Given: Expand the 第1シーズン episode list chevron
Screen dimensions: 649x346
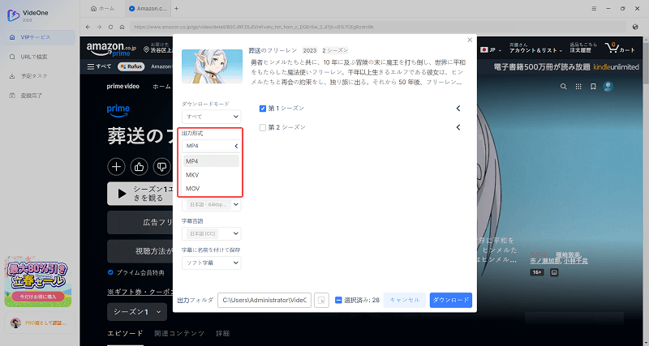Looking at the screenshot, I should pyautogui.click(x=458, y=109).
